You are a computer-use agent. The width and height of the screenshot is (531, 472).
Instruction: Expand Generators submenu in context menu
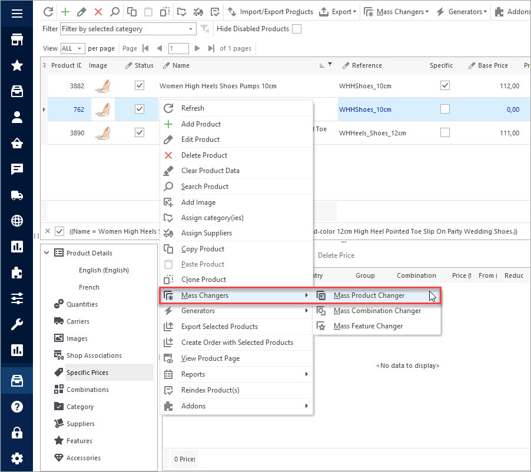point(236,311)
